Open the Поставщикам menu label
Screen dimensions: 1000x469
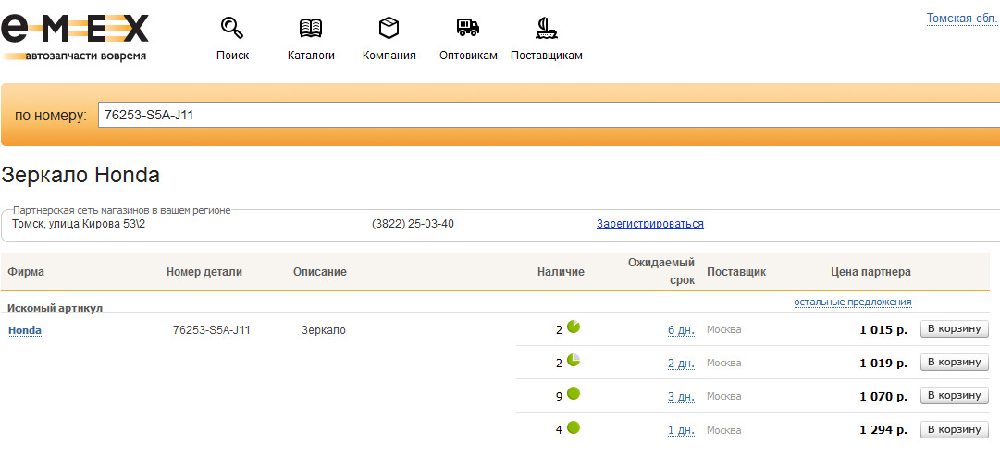click(x=547, y=56)
